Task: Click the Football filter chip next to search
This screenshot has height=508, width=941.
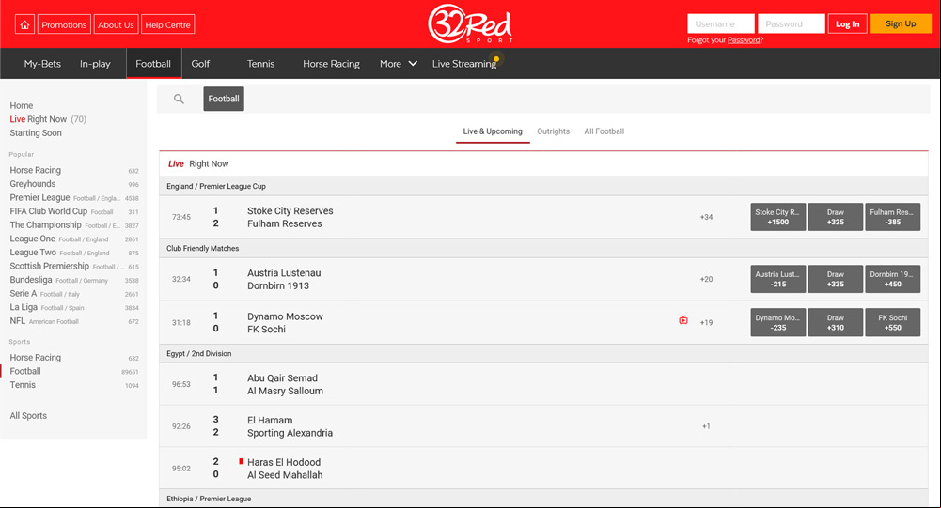Action: [x=224, y=99]
